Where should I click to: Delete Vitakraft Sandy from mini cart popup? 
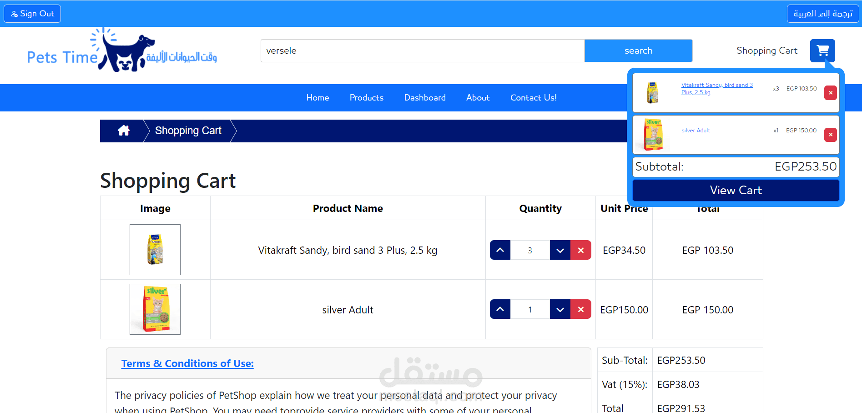[831, 93]
